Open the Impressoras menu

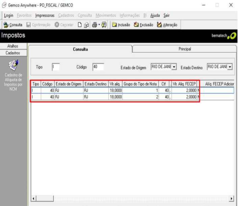45,15
